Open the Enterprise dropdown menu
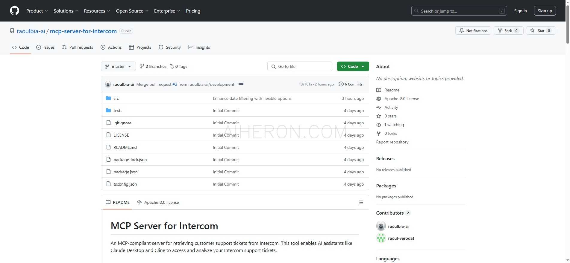 (167, 11)
